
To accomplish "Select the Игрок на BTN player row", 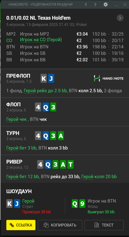I will [65, 47].
